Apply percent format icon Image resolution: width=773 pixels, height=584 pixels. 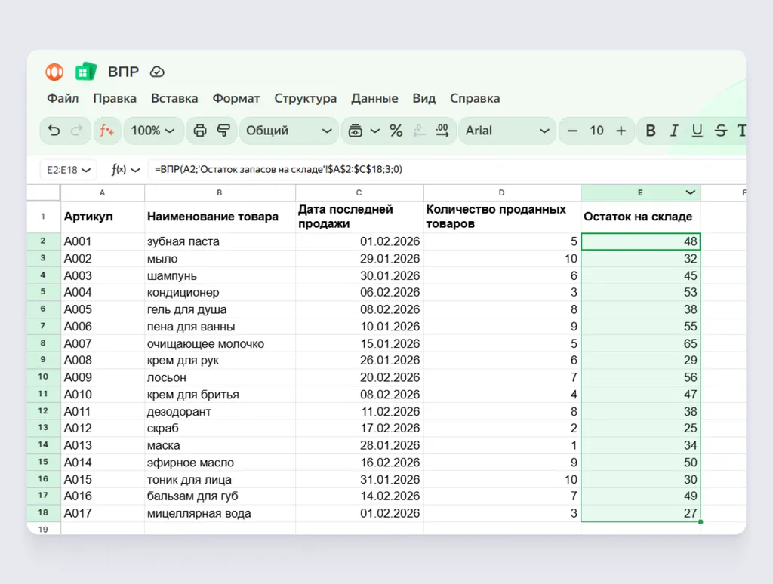point(396,131)
